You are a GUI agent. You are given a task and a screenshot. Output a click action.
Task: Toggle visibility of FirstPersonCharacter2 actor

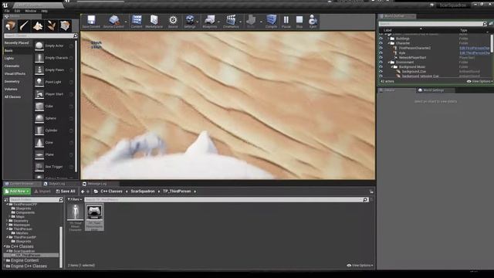381,48
